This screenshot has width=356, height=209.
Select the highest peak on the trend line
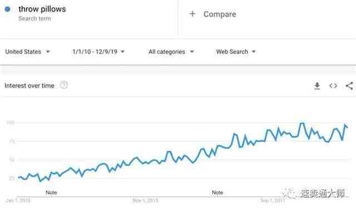[x=302, y=123]
